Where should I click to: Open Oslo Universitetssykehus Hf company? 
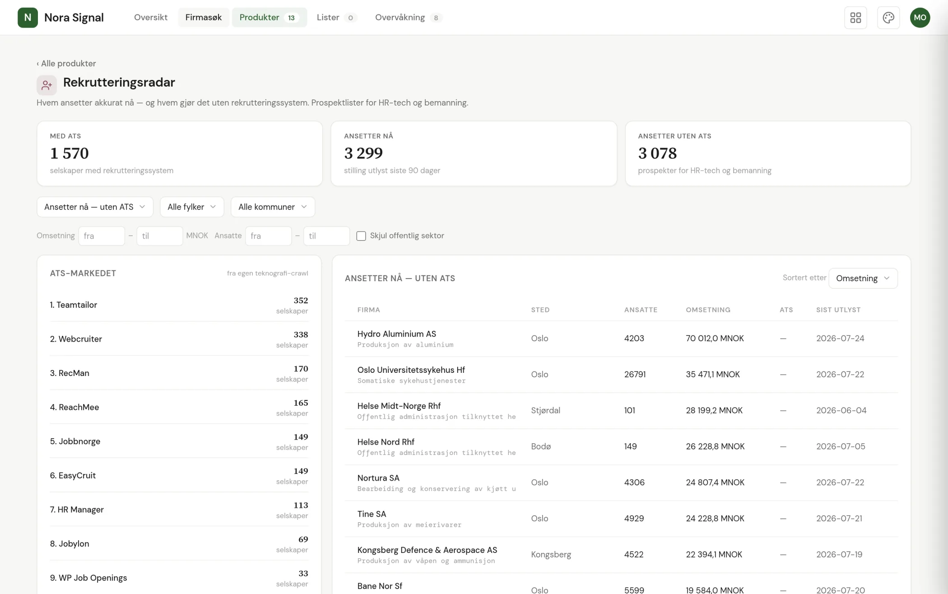(x=621, y=375)
